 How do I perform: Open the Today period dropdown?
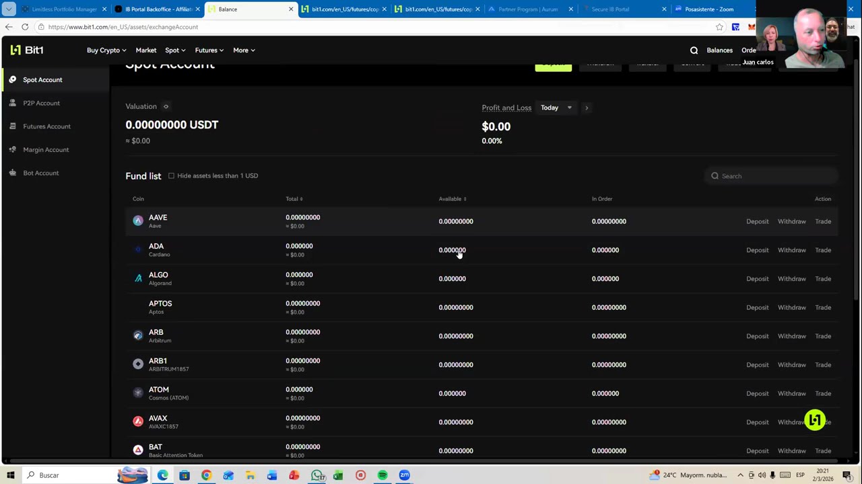556,108
